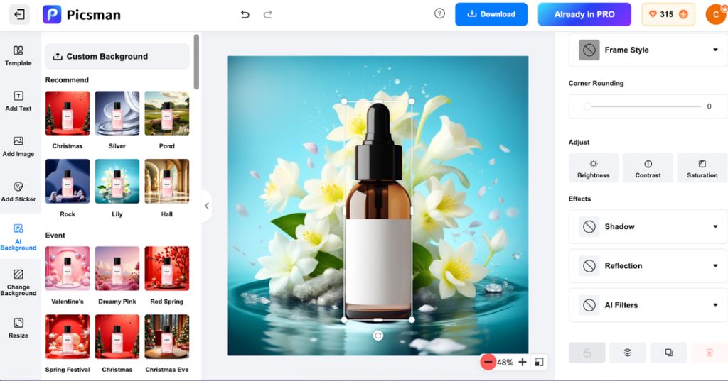Choose the Lily background thumbnail
This screenshot has width=728, height=381.
tap(117, 181)
